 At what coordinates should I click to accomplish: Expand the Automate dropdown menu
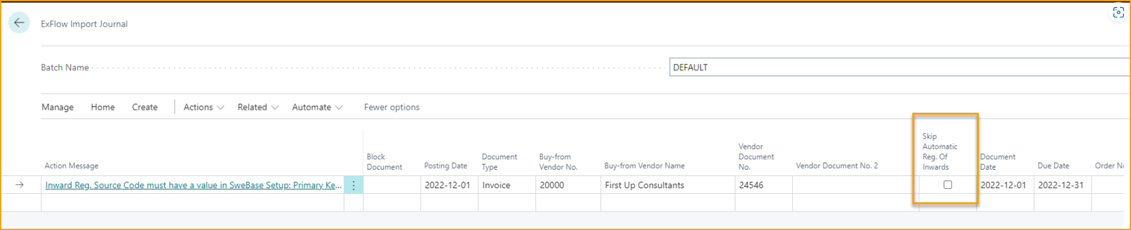pos(317,107)
